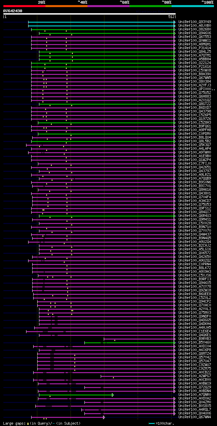
Task: Open entry UniRef100_Q67WN5
Action: (x=195, y=78)
